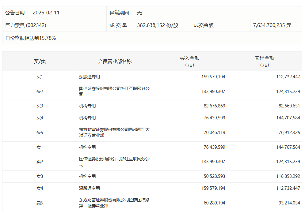Open 深股通专用 in the 卖4 row

coord(90,189)
